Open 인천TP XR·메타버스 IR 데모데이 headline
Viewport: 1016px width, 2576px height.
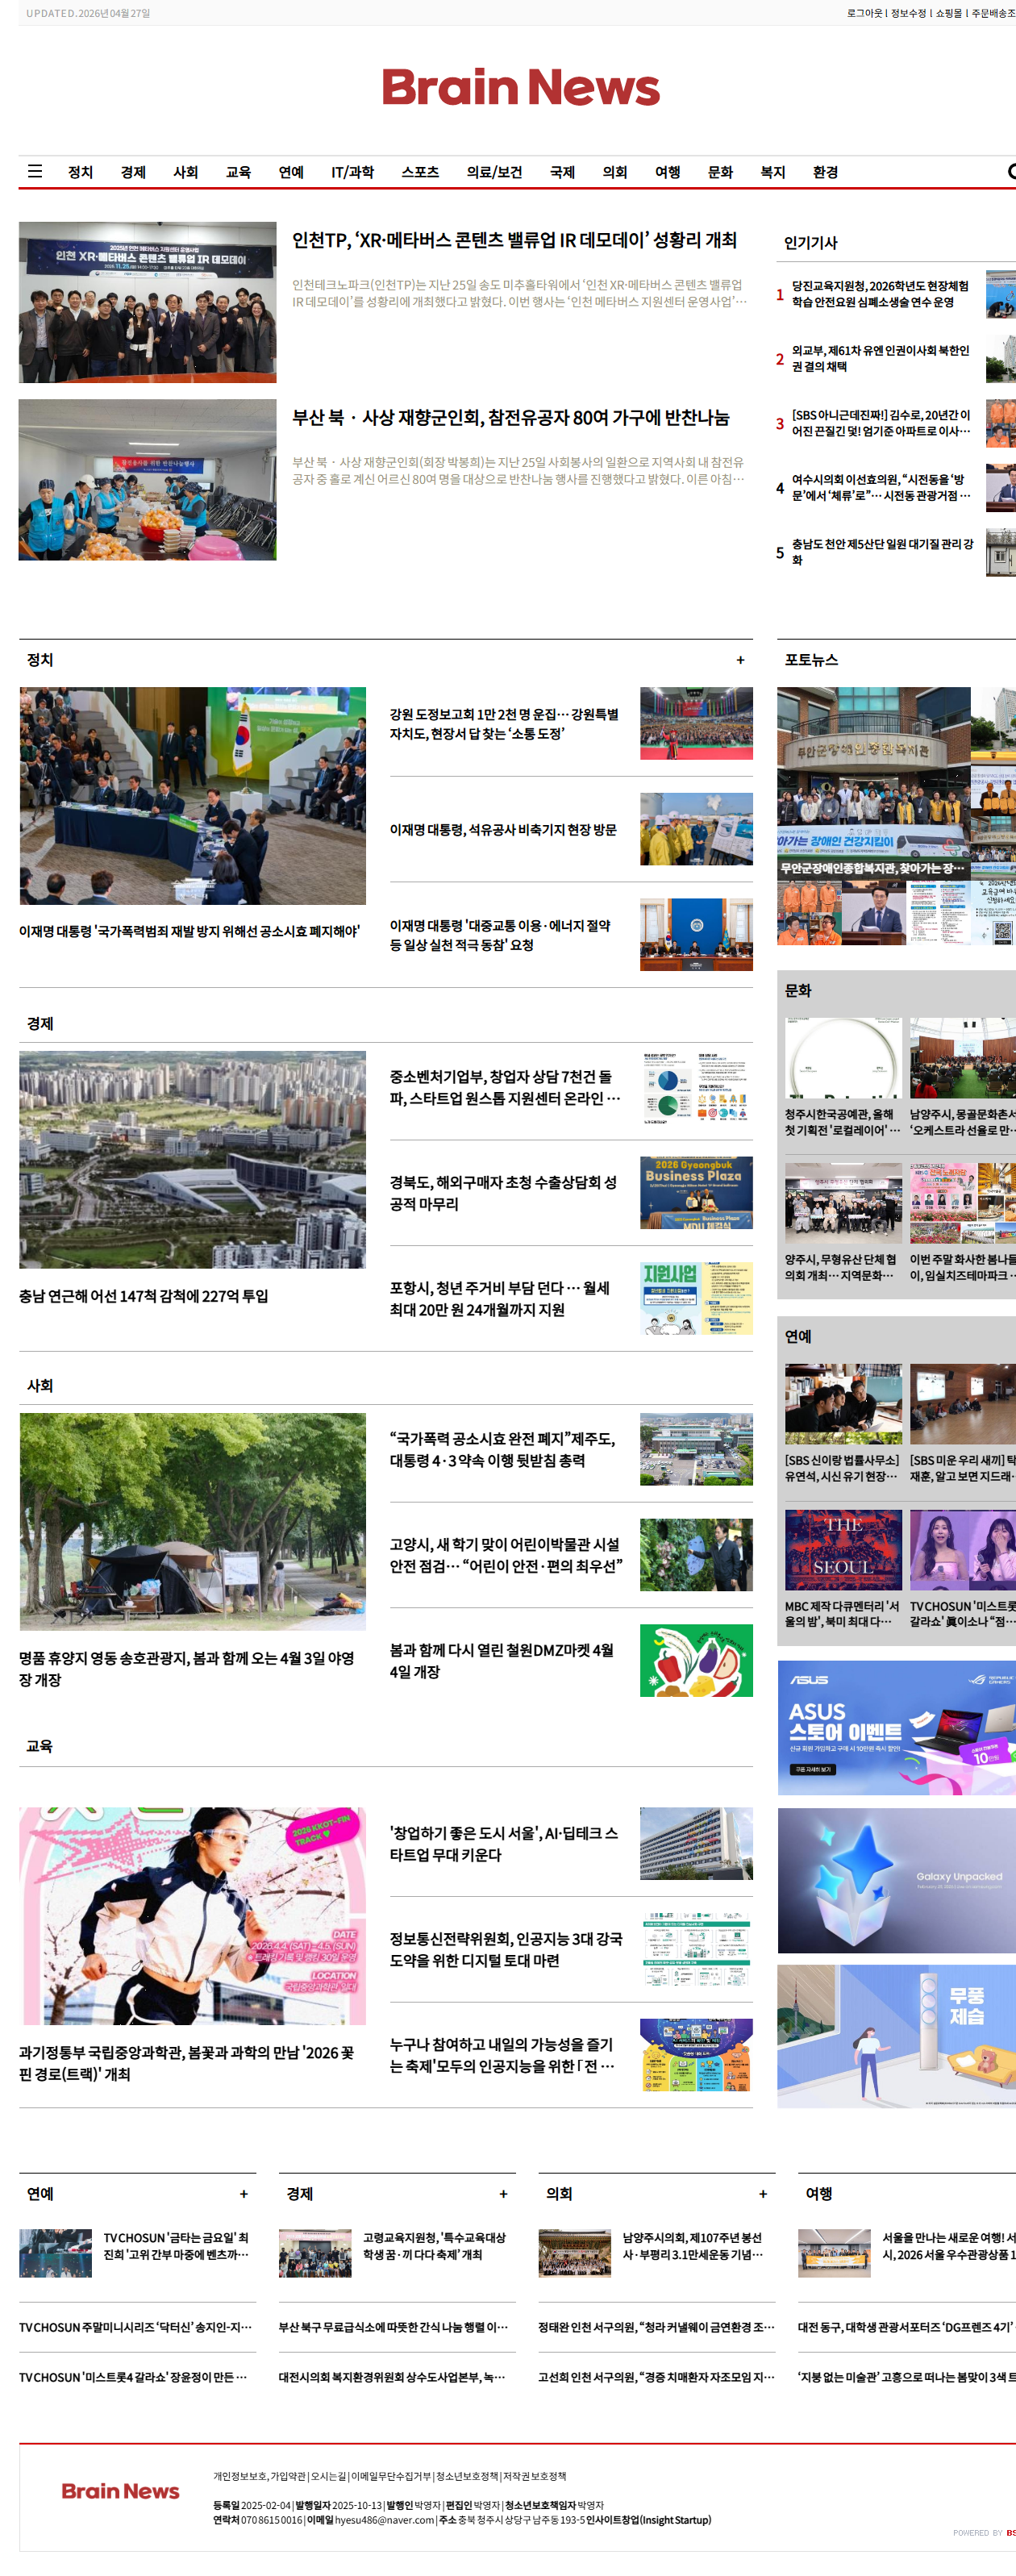[x=514, y=240]
